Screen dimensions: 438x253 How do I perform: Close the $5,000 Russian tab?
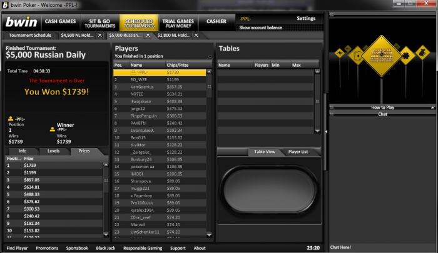148,36
